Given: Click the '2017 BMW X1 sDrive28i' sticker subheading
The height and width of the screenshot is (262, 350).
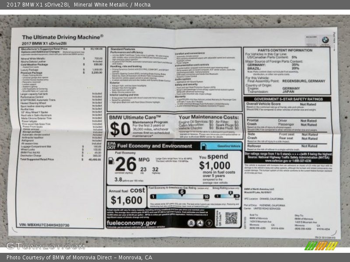Looking at the screenshot, I should click(44, 43).
